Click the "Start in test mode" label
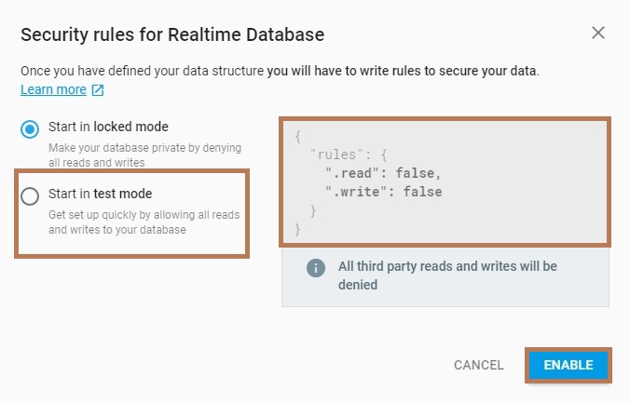Screen dimensions: 630x403 (x=100, y=194)
